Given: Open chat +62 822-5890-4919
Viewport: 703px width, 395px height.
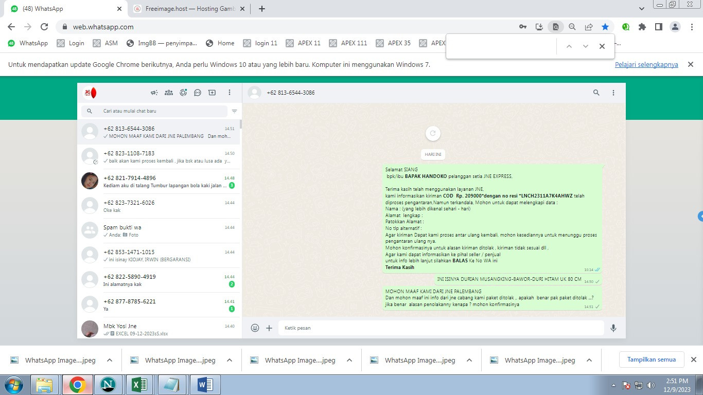Looking at the screenshot, I should [160, 280].
